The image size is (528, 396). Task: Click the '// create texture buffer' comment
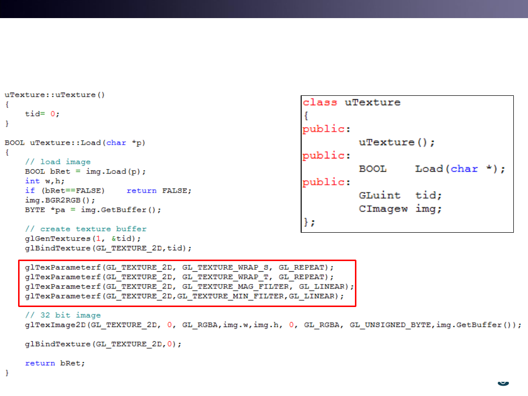point(86,229)
